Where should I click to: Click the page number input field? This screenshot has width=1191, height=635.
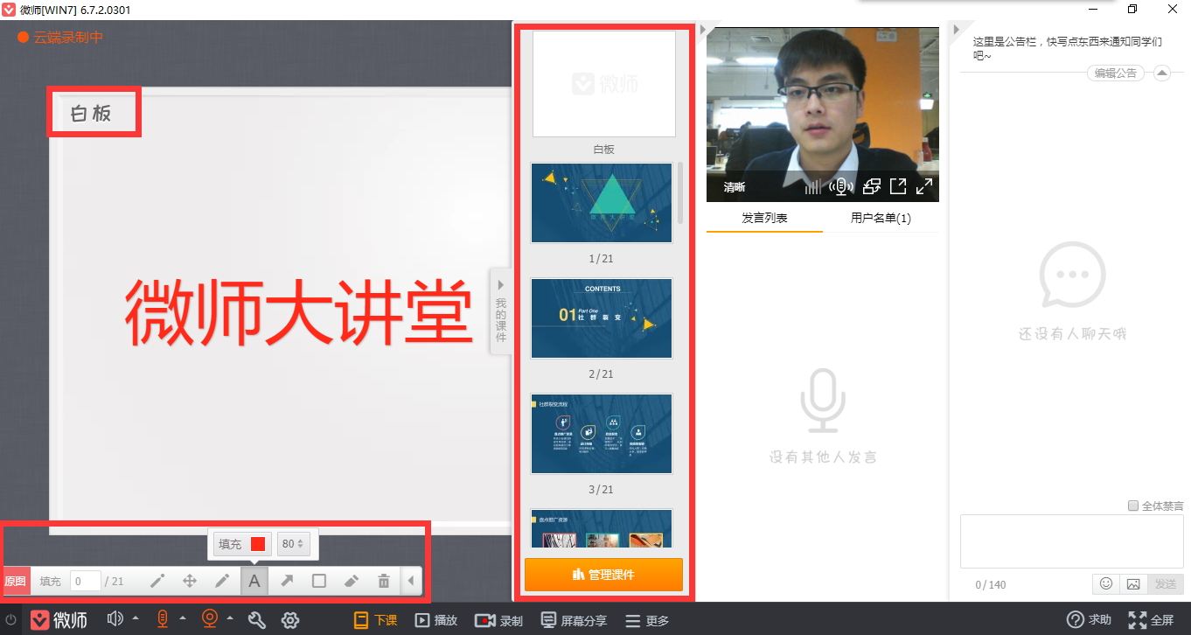coord(86,582)
